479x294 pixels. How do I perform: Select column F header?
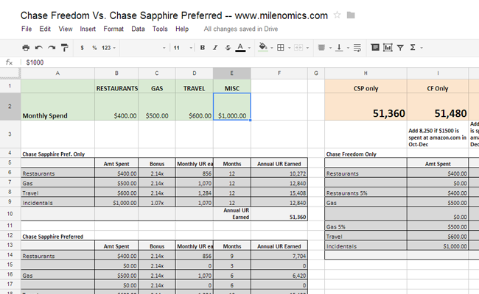(x=279, y=73)
